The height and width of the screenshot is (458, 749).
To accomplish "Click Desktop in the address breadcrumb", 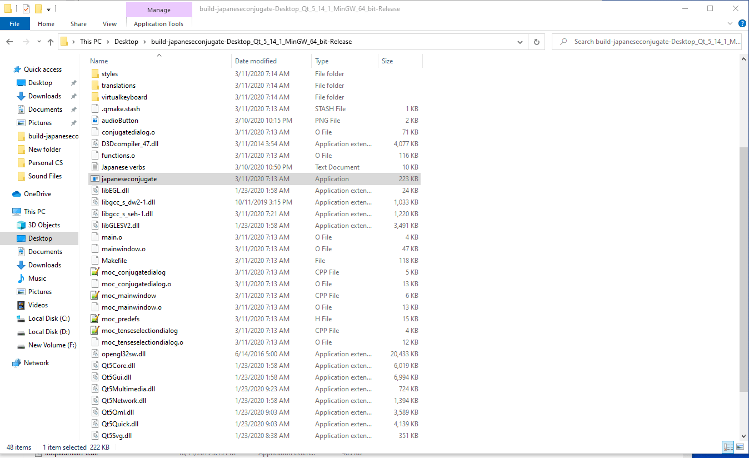I will point(126,42).
